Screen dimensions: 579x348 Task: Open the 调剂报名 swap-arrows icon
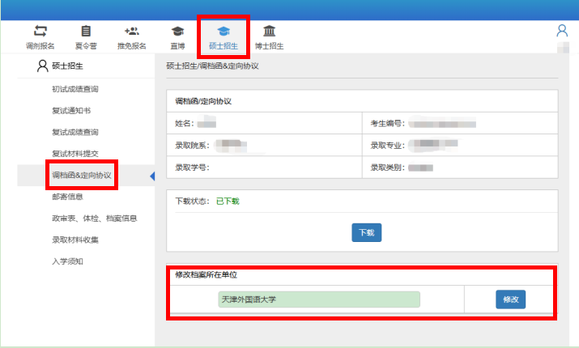pyautogui.click(x=40, y=31)
